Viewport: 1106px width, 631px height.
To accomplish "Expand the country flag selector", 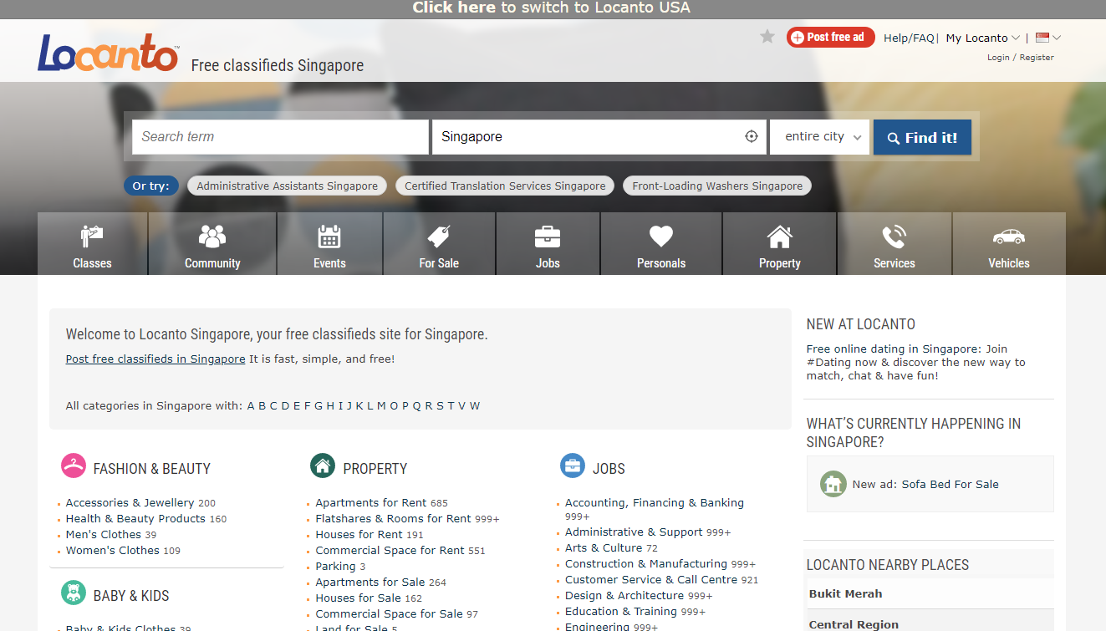I will (1047, 38).
